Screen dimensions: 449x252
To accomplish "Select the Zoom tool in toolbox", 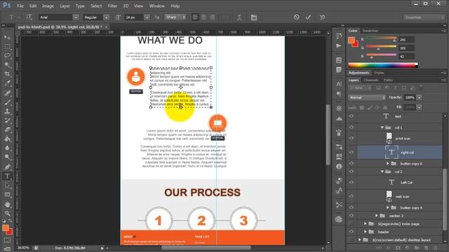I will coord(8,213).
